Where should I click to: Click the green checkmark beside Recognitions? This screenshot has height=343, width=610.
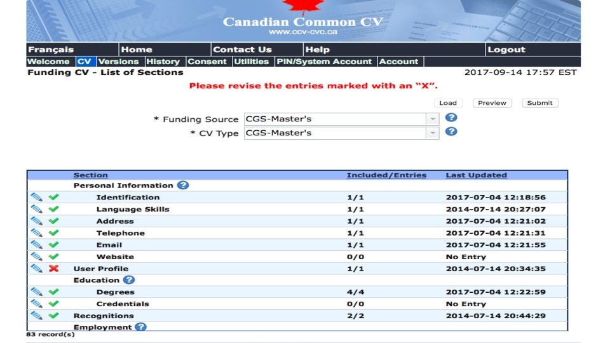pyautogui.click(x=53, y=316)
